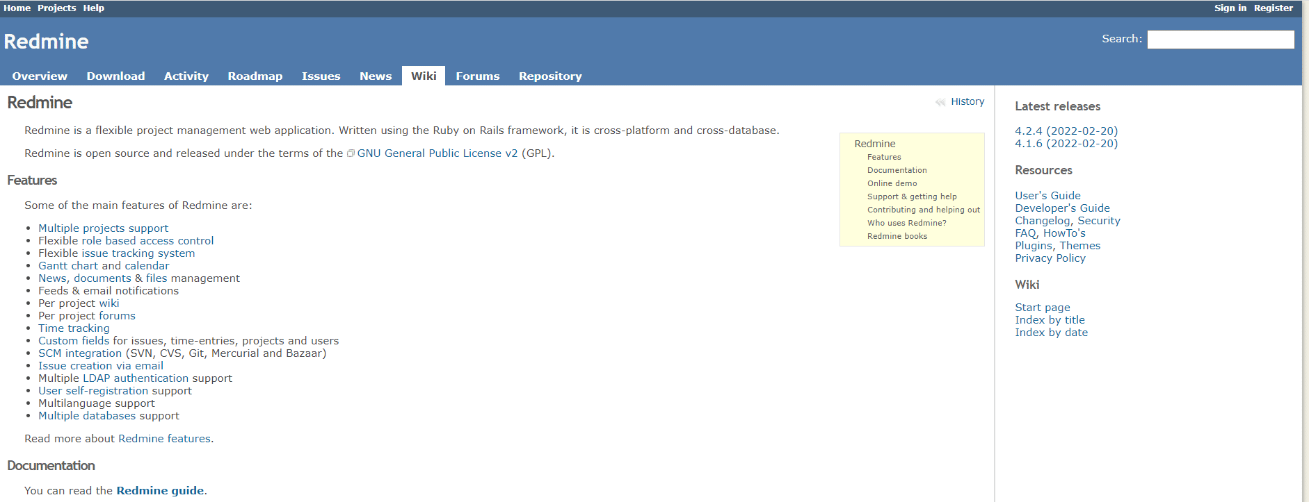This screenshot has width=1309, height=502.
Task: Open the Security link in Resources
Action: pos(1099,221)
